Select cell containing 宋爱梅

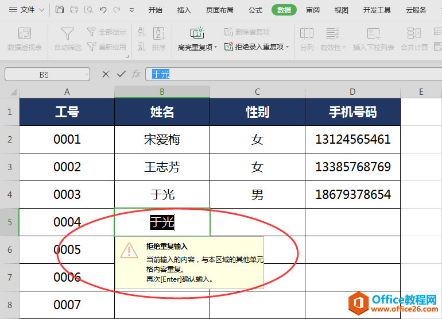pos(162,140)
